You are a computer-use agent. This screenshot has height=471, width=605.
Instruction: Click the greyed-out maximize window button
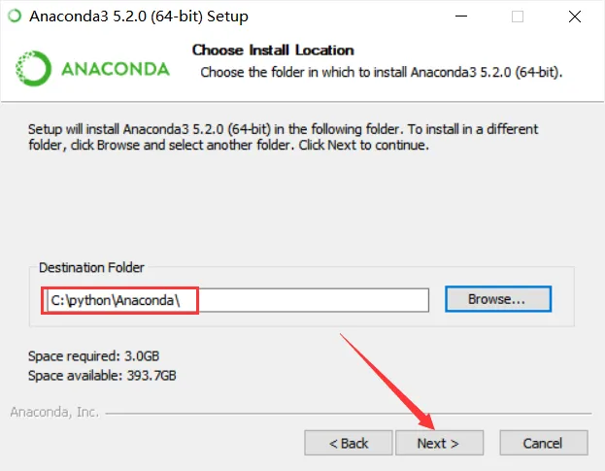(x=518, y=17)
